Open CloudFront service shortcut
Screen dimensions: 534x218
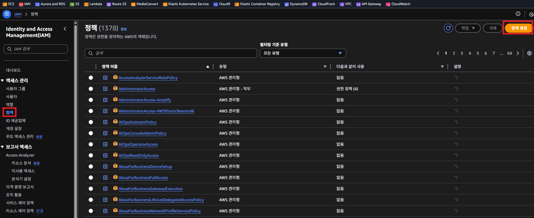click(324, 4)
